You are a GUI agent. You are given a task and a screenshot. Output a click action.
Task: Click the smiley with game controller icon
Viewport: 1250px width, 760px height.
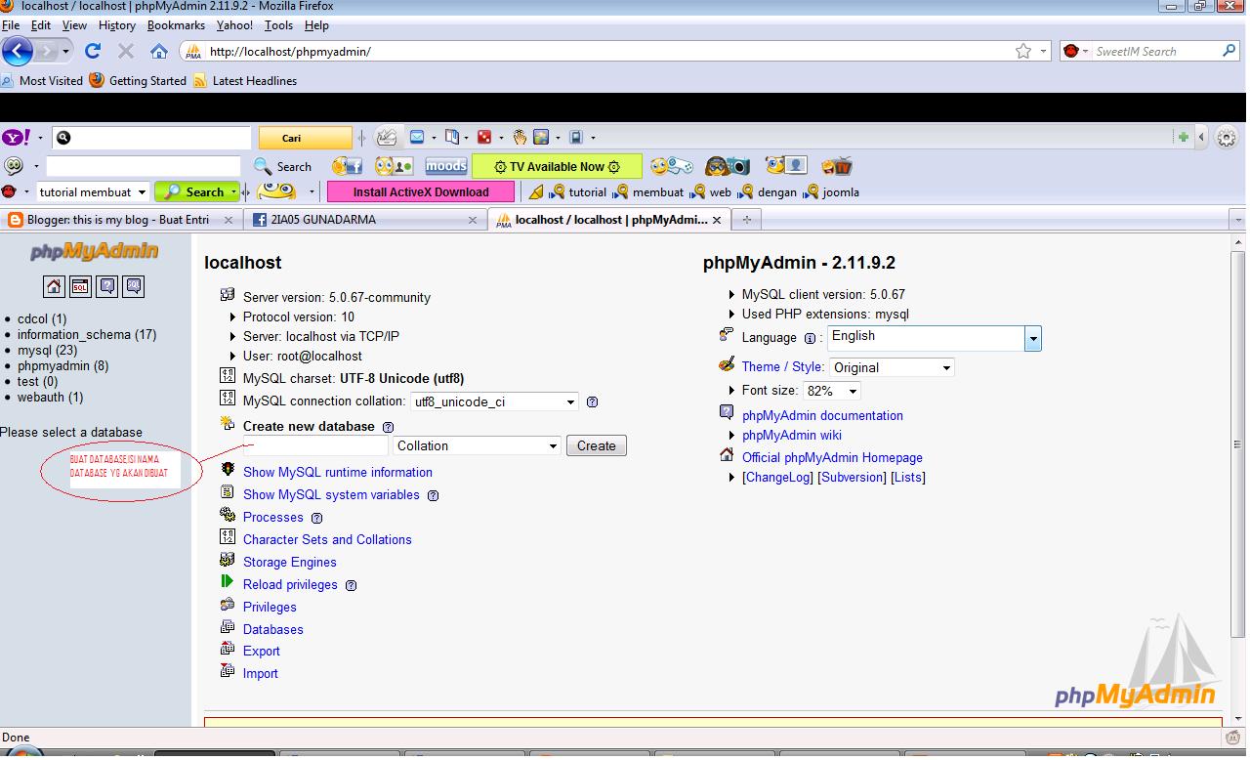(x=672, y=166)
